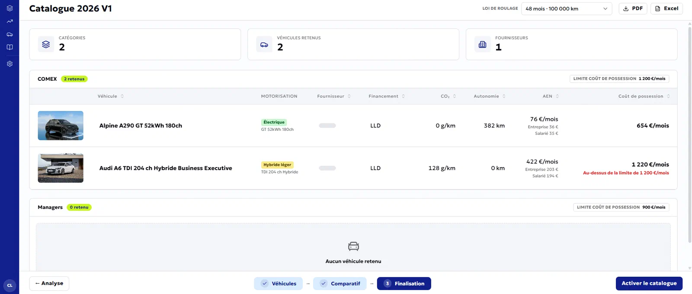This screenshot has height=294, width=692.
Task: Click the Audi A6 thumbnail image
Action: click(61, 168)
